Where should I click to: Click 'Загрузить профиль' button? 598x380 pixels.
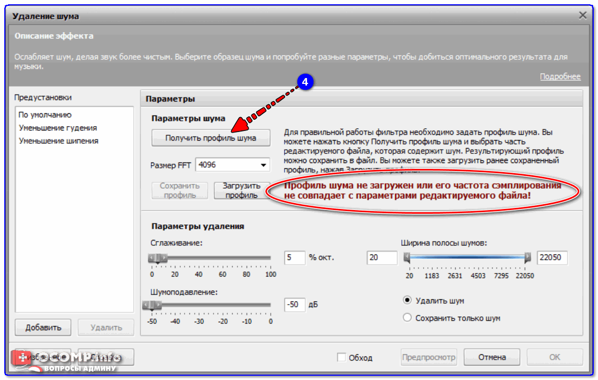[241, 190]
